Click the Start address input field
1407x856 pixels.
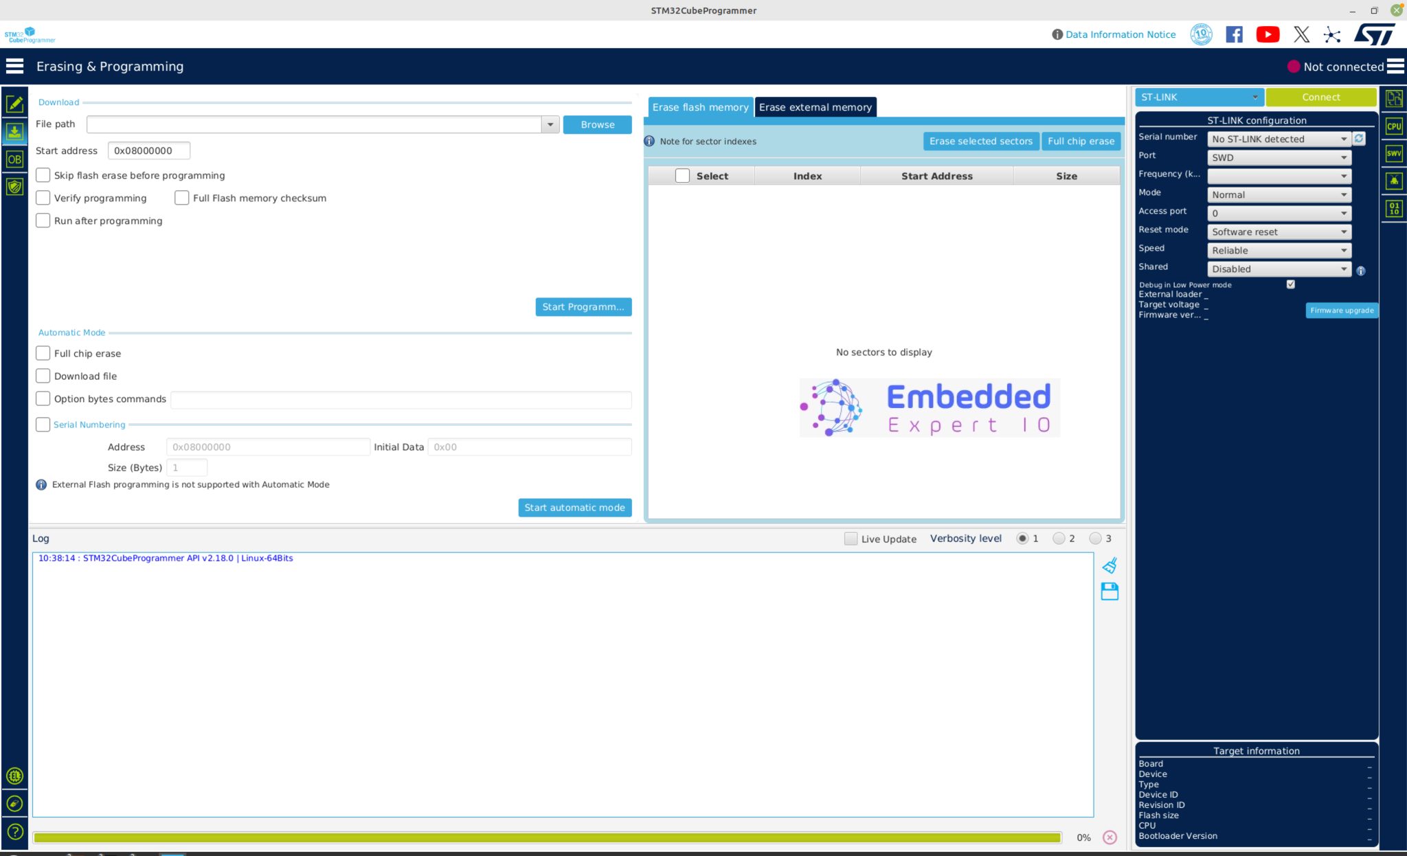tap(149, 150)
